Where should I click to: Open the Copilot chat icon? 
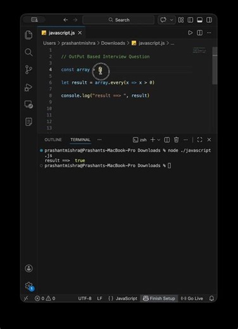tap(163, 20)
